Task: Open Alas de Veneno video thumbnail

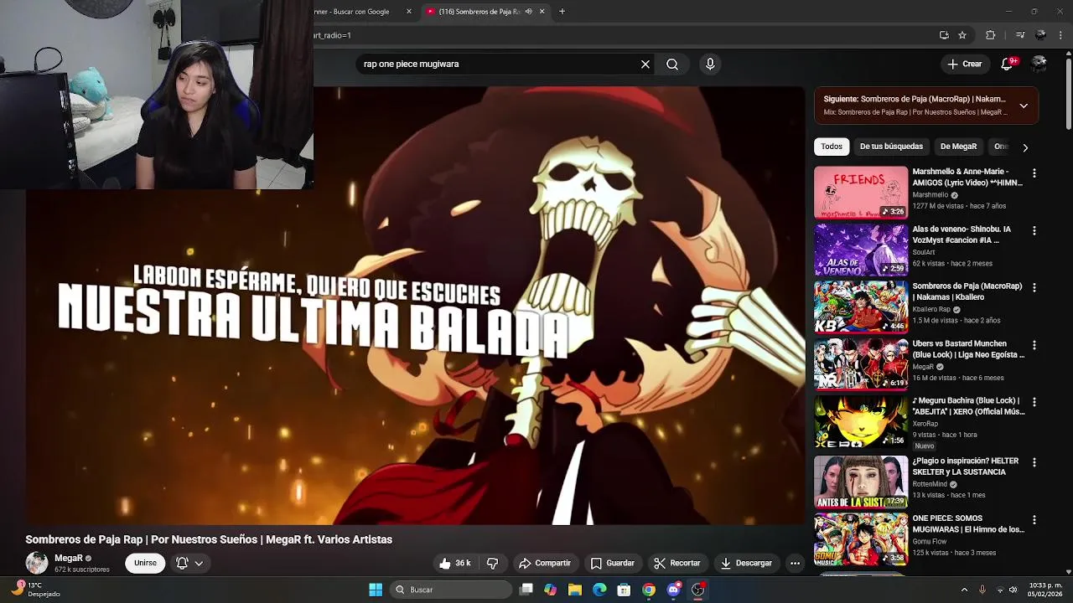Action: point(861,250)
